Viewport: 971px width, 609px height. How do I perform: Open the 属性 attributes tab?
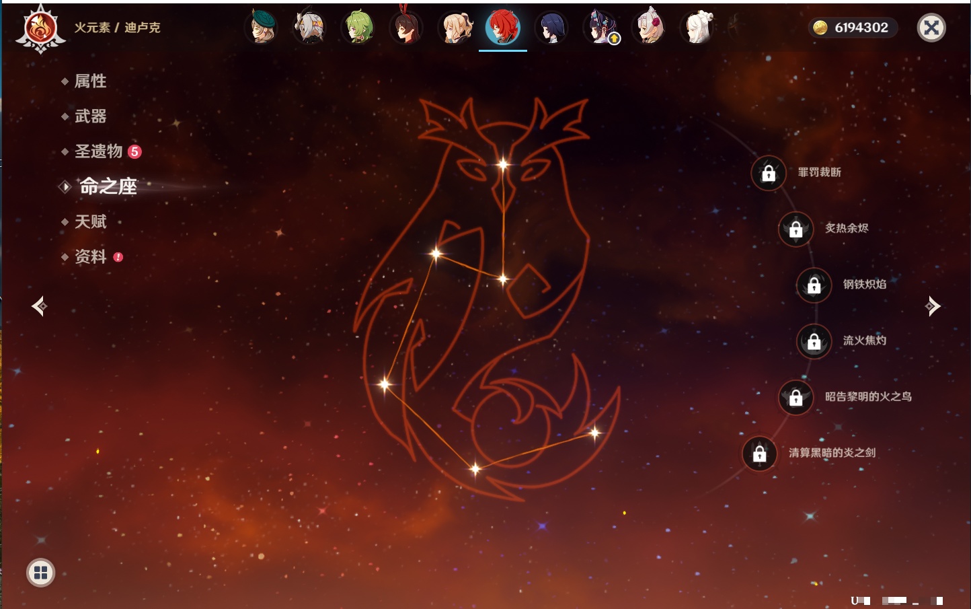coord(90,81)
